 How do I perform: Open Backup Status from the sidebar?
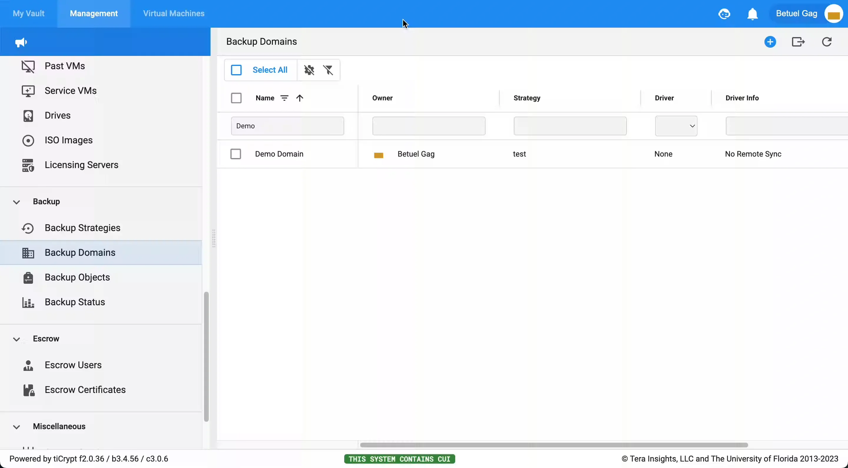pos(75,302)
